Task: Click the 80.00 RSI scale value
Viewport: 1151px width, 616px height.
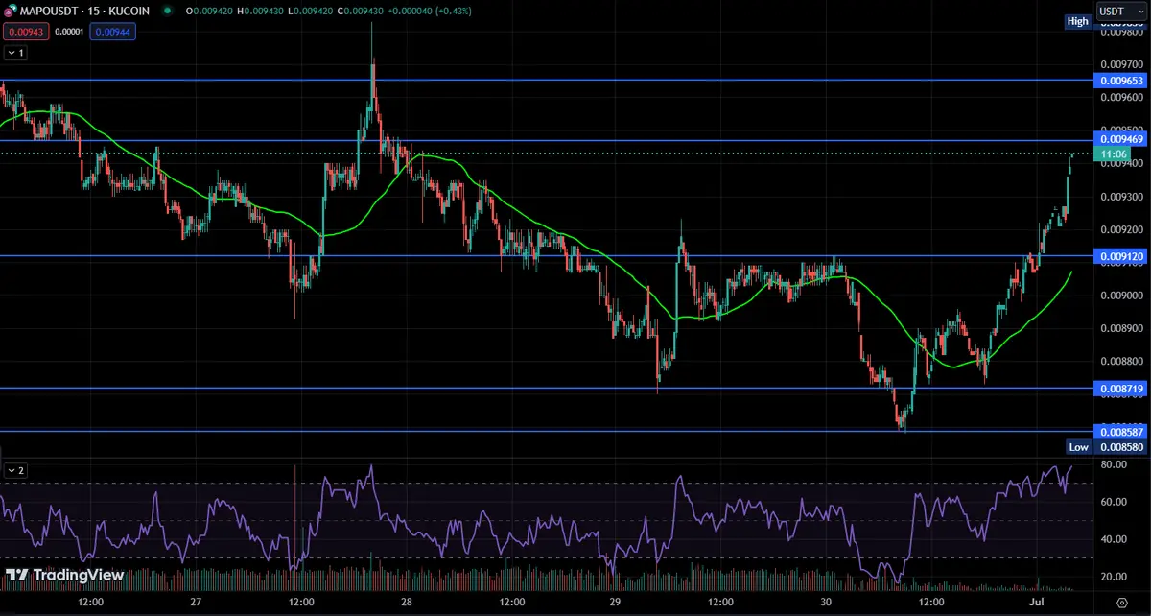Action: click(x=1113, y=464)
